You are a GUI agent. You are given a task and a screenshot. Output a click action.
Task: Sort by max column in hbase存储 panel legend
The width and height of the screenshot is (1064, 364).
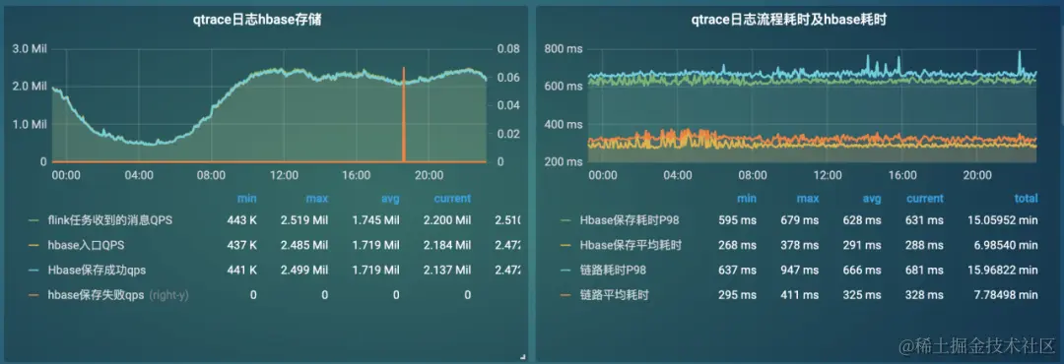tap(316, 199)
